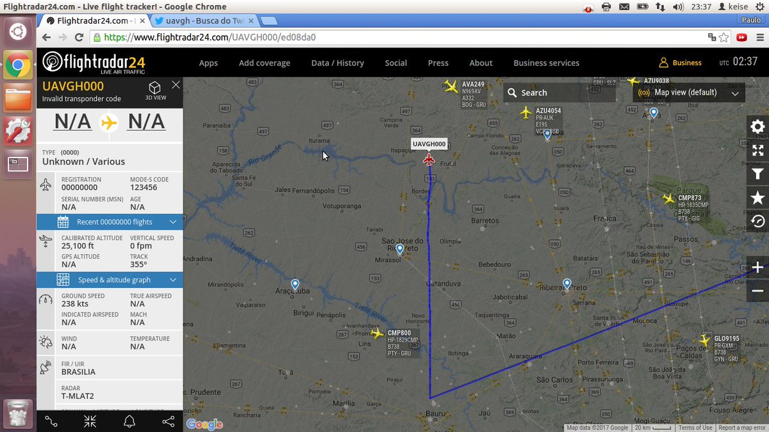Viewport: 769px width, 432px height.
Task: Click the Search field on the map
Action: [x=559, y=93]
